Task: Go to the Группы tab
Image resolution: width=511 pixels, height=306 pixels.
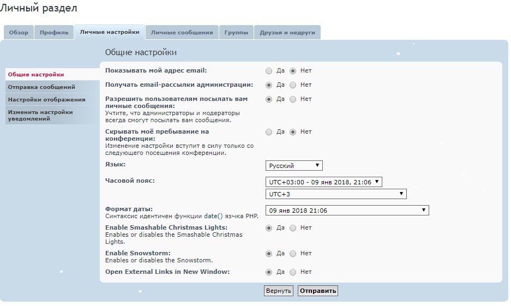Action: [236, 33]
